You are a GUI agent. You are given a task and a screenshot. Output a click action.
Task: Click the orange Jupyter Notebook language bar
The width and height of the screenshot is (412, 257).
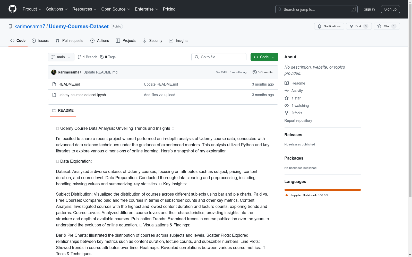point(323,190)
